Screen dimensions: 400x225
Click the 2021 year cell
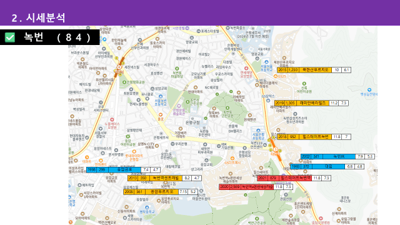tap(262, 178)
